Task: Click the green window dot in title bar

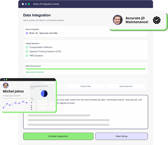Action: 29,4
